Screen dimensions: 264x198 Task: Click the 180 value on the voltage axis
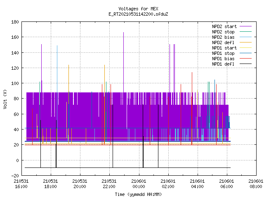[15, 22]
